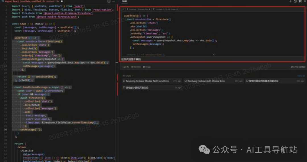The image size is (307, 162).
Task: Expand the All chats dropdown
Action: tap(128, 76)
